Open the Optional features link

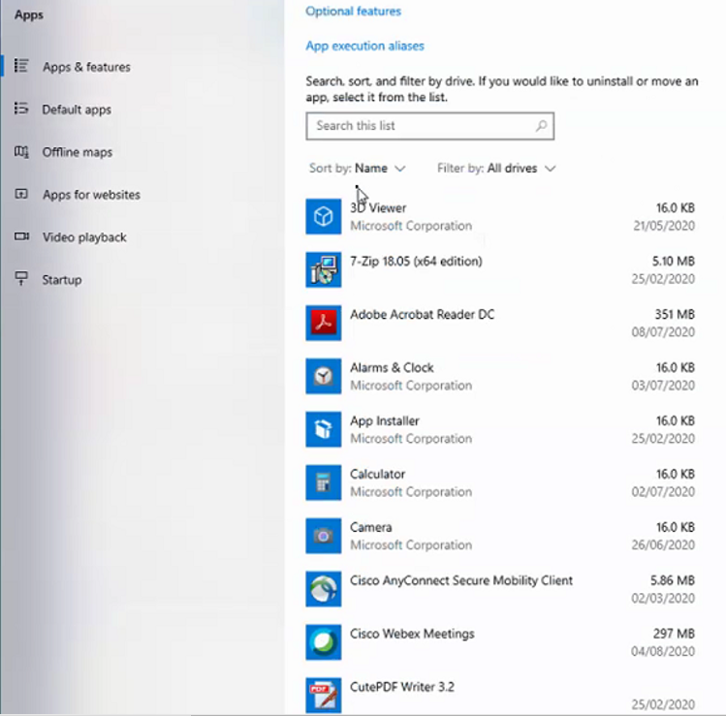coord(353,11)
